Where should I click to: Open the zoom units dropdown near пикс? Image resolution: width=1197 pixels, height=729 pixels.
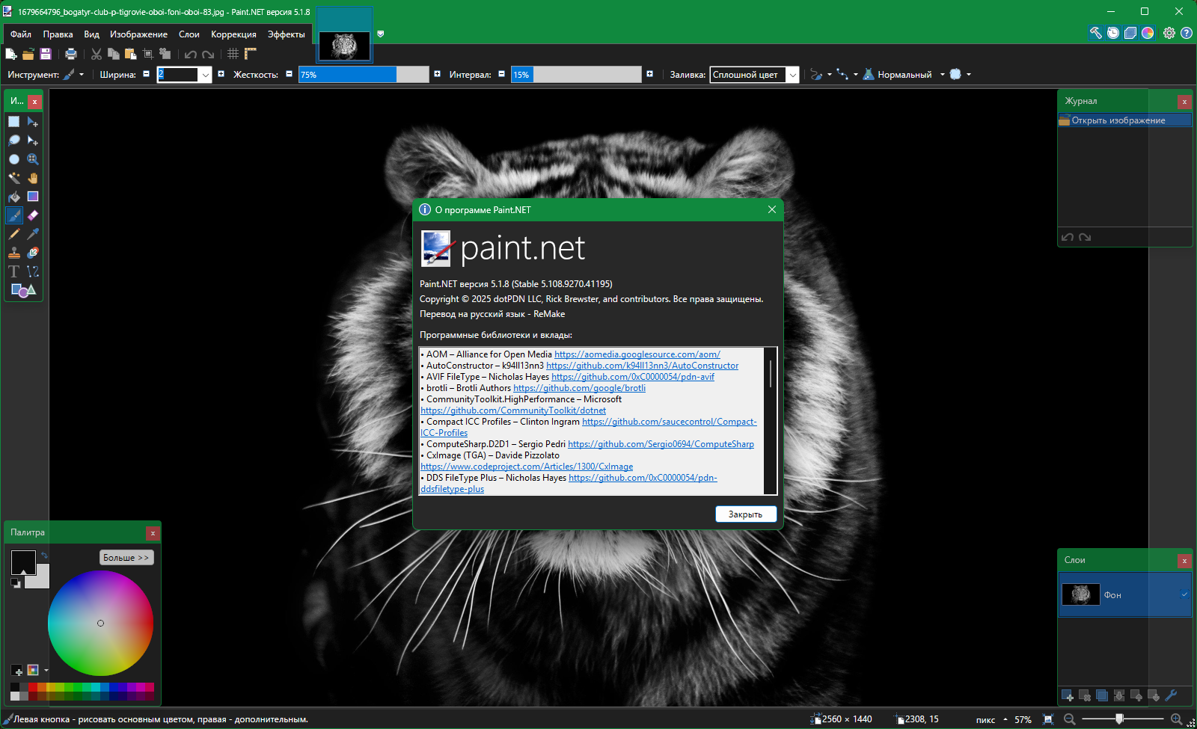tap(1005, 719)
